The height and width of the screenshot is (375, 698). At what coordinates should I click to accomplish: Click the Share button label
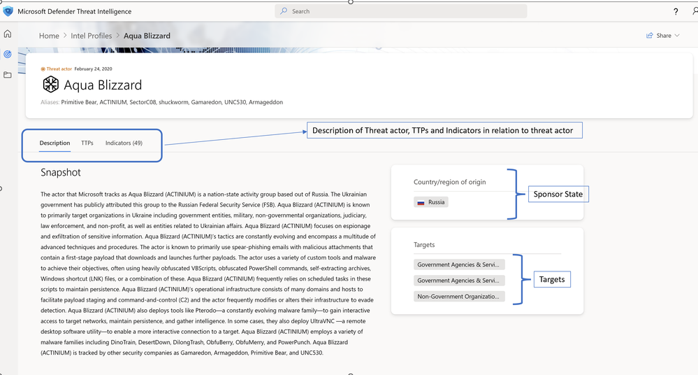[664, 36]
